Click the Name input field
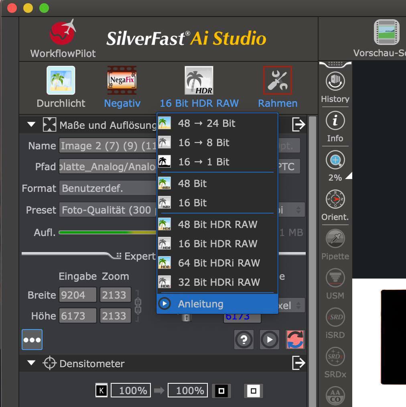 pos(108,146)
